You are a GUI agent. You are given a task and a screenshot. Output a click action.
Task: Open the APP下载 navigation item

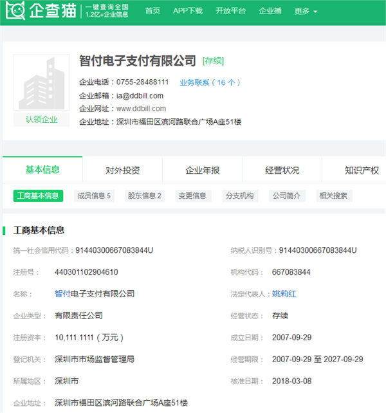pos(187,11)
